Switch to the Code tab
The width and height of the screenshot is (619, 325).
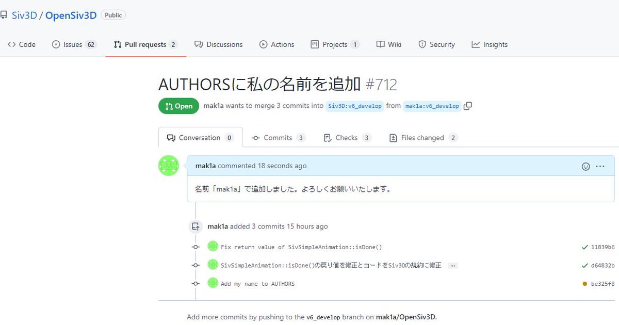[x=22, y=44]
